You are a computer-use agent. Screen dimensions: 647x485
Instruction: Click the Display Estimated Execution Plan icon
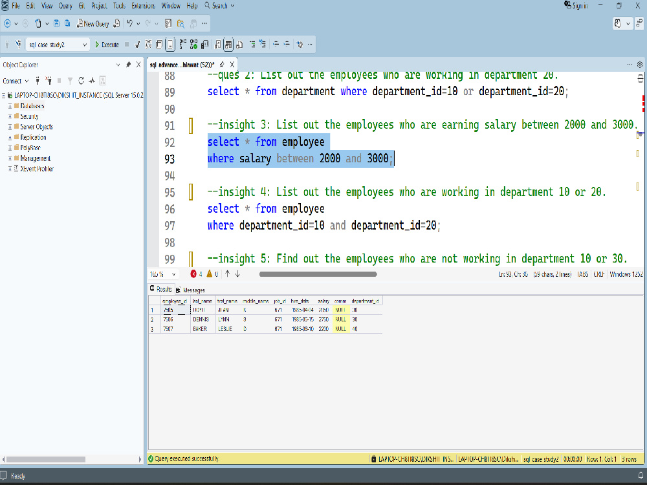coord(148,44)
